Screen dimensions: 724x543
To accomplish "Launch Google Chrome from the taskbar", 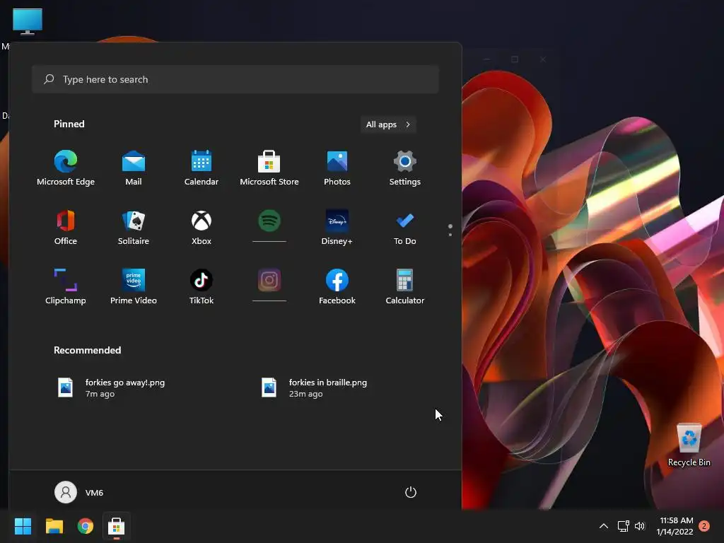I will [86, 526].
